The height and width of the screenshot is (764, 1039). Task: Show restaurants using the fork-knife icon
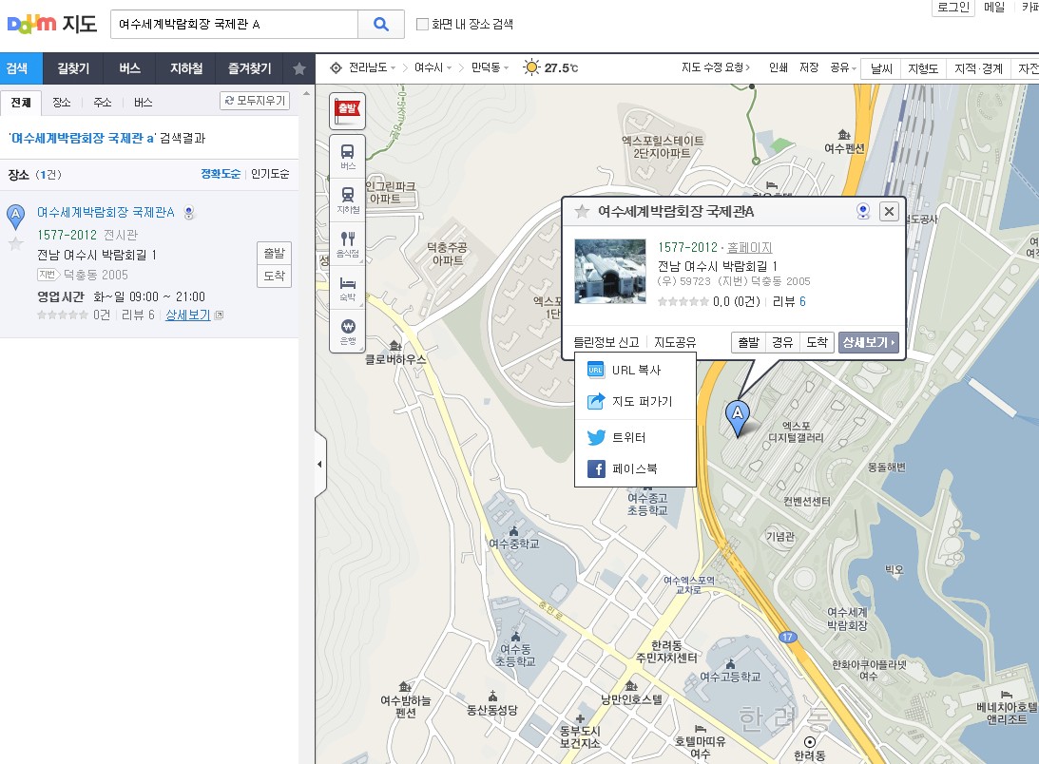point(348,241)
